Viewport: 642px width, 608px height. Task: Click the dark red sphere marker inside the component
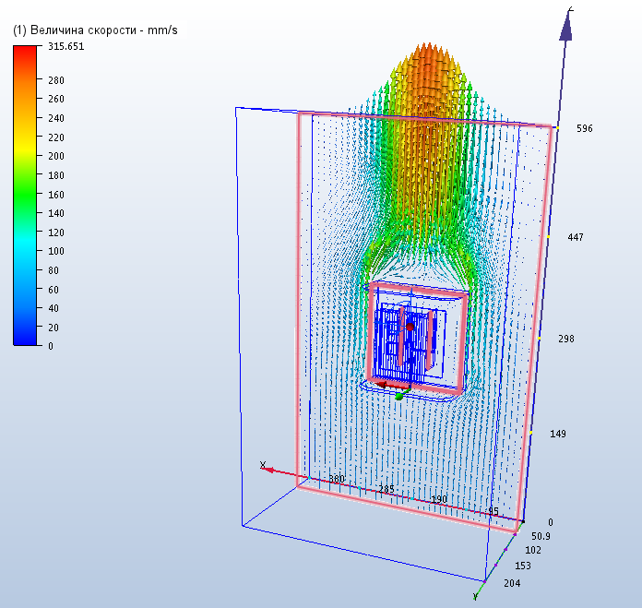pos(410,327)
